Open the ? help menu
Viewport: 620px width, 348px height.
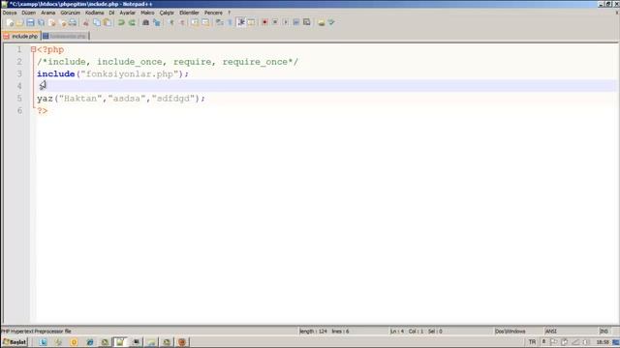(229, 13)
